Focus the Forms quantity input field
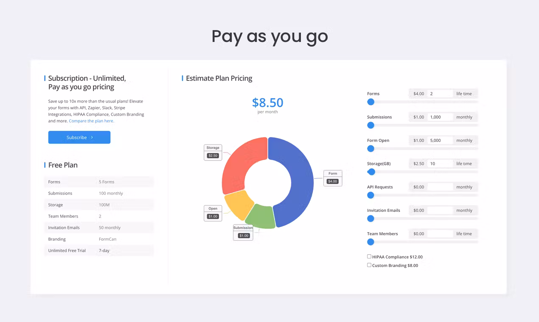Screen dimensions: 539x322 (x=440, y=94)
